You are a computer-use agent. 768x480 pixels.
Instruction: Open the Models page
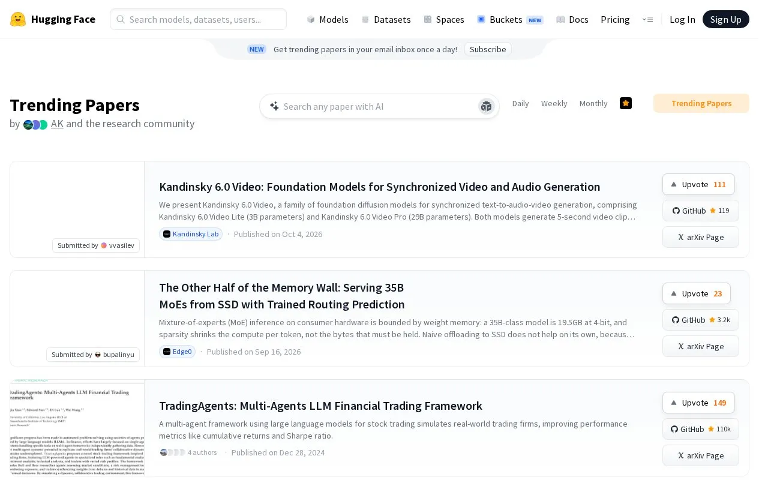(x=328, y=19)
